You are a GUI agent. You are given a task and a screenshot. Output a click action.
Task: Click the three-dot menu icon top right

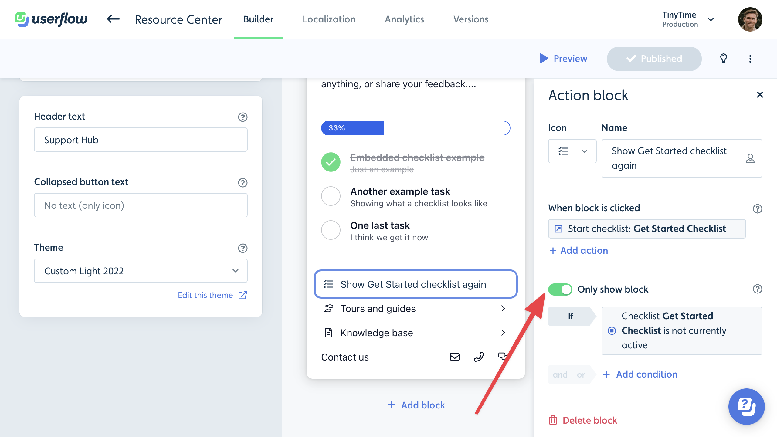pos(750,59)
